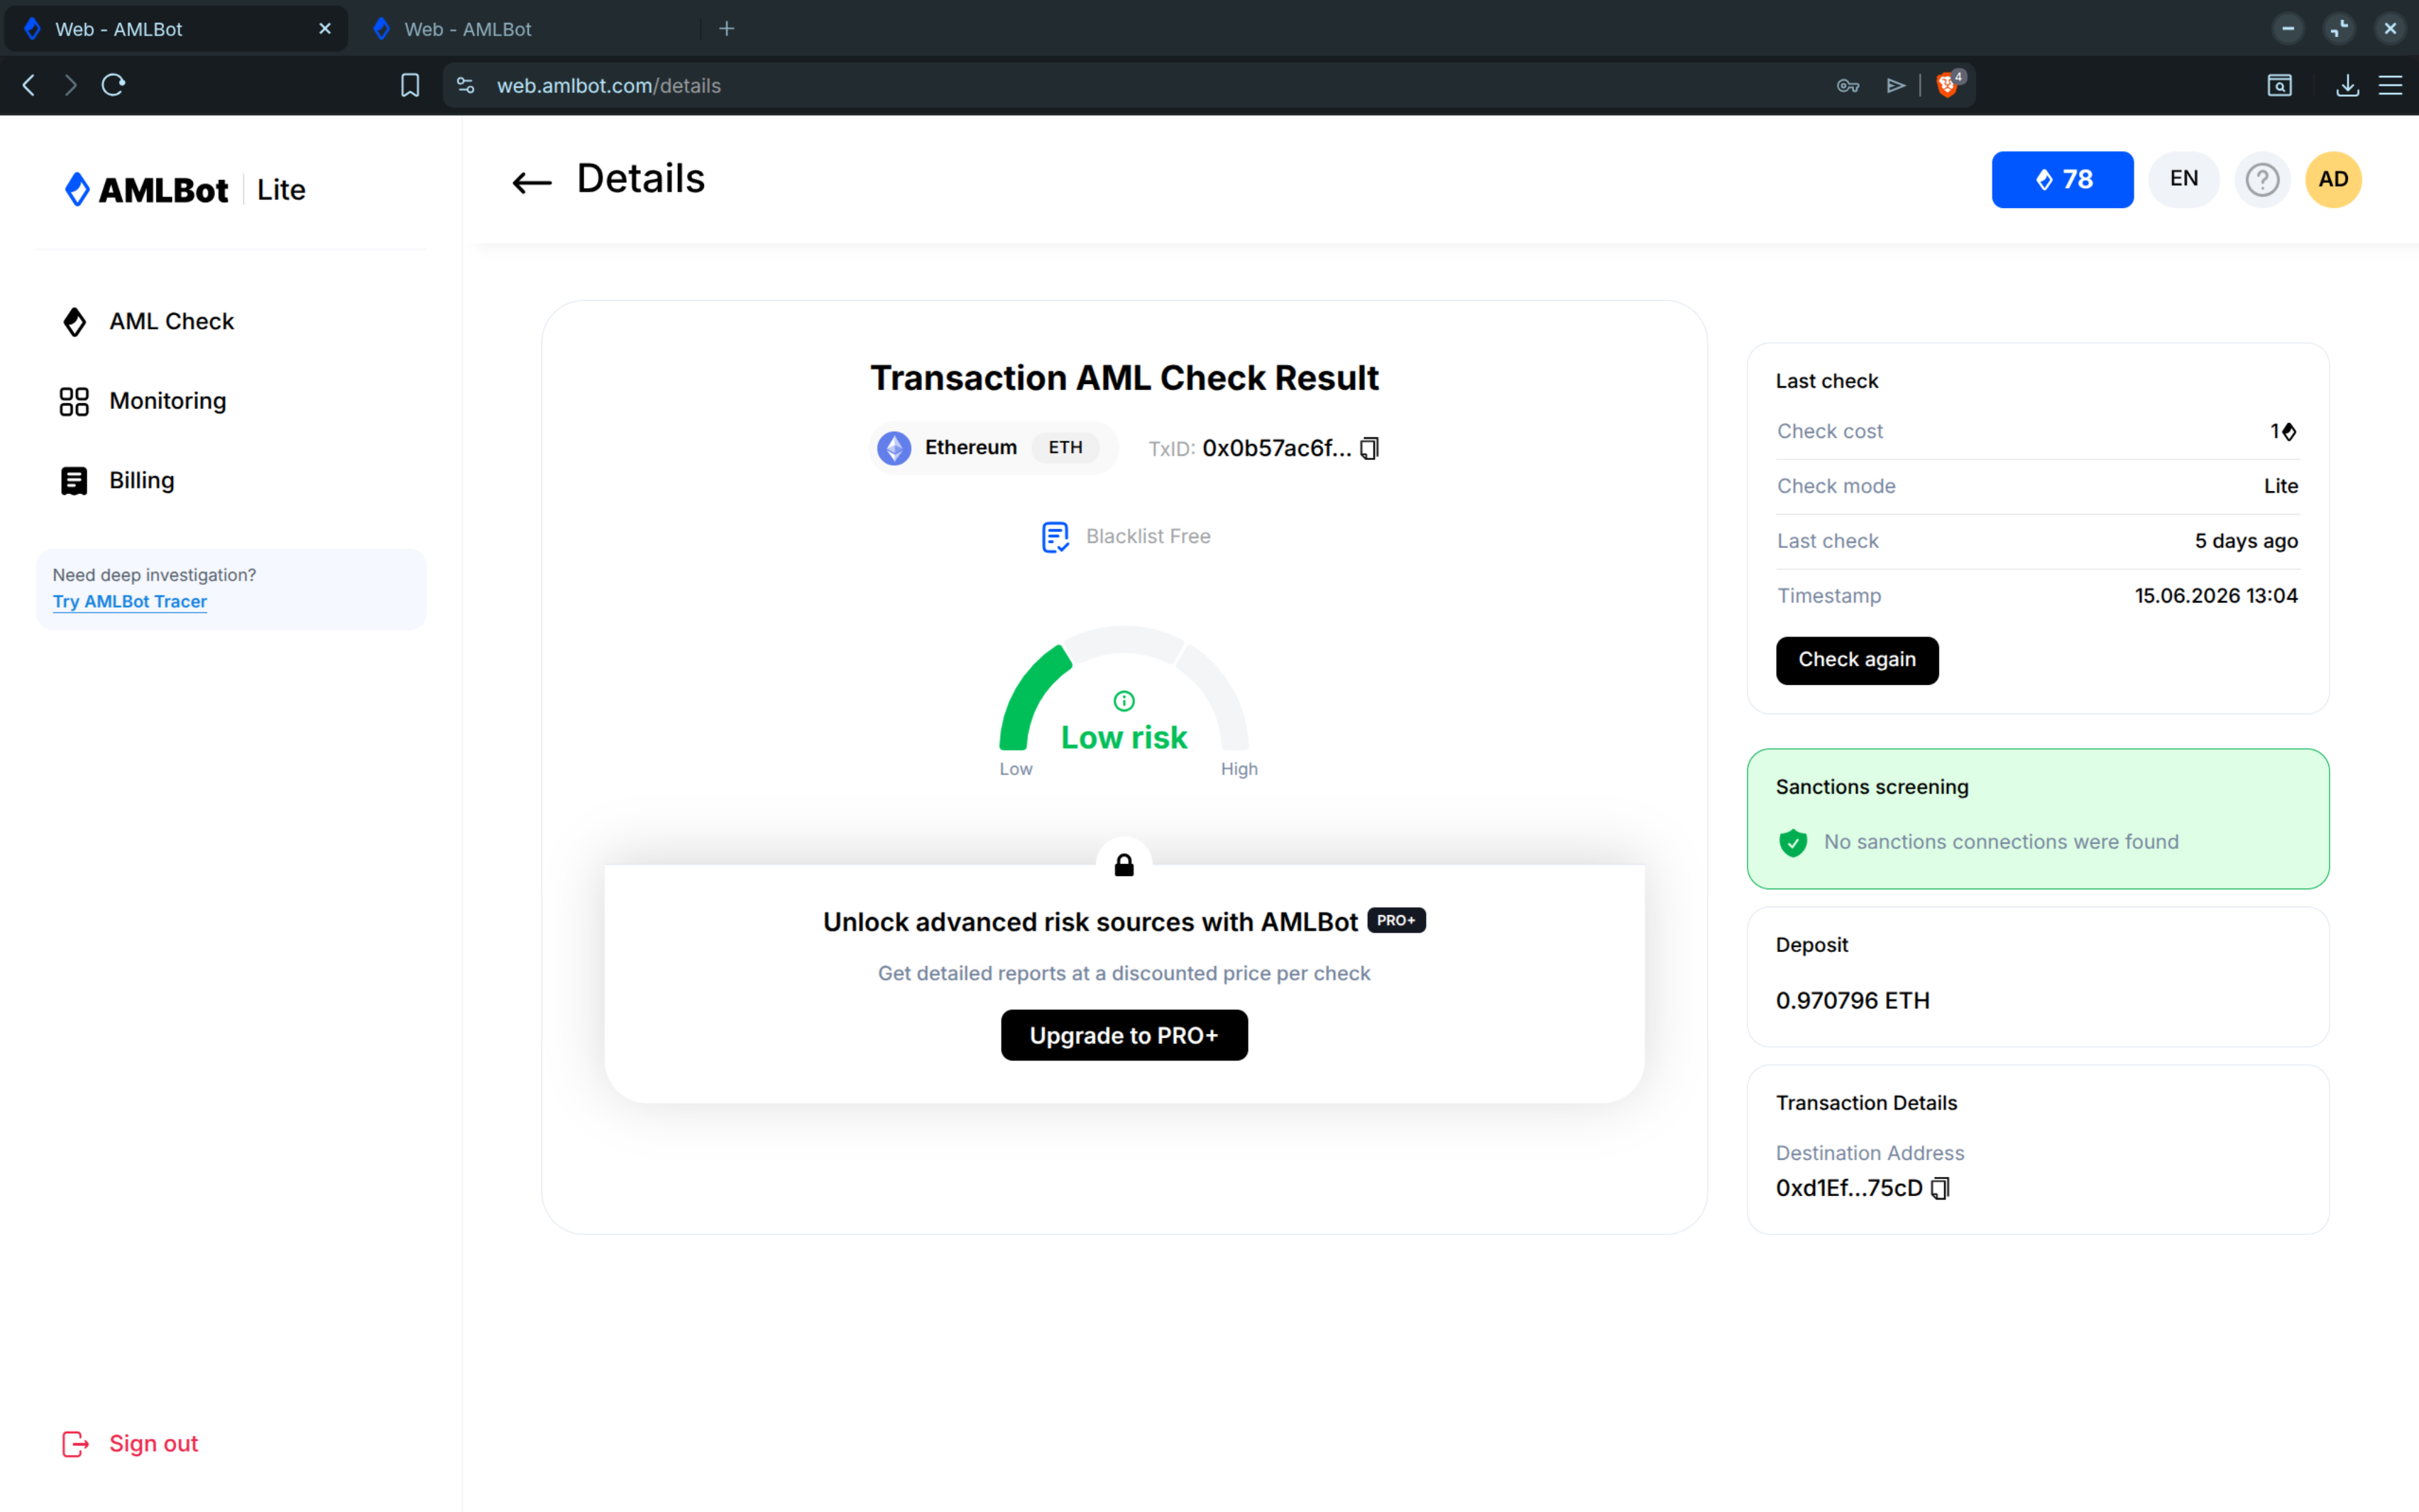Click the risk gauge info icon
This screenshot has width=2419, height=1512.
pyautogui.click(x=1124, y=701)
